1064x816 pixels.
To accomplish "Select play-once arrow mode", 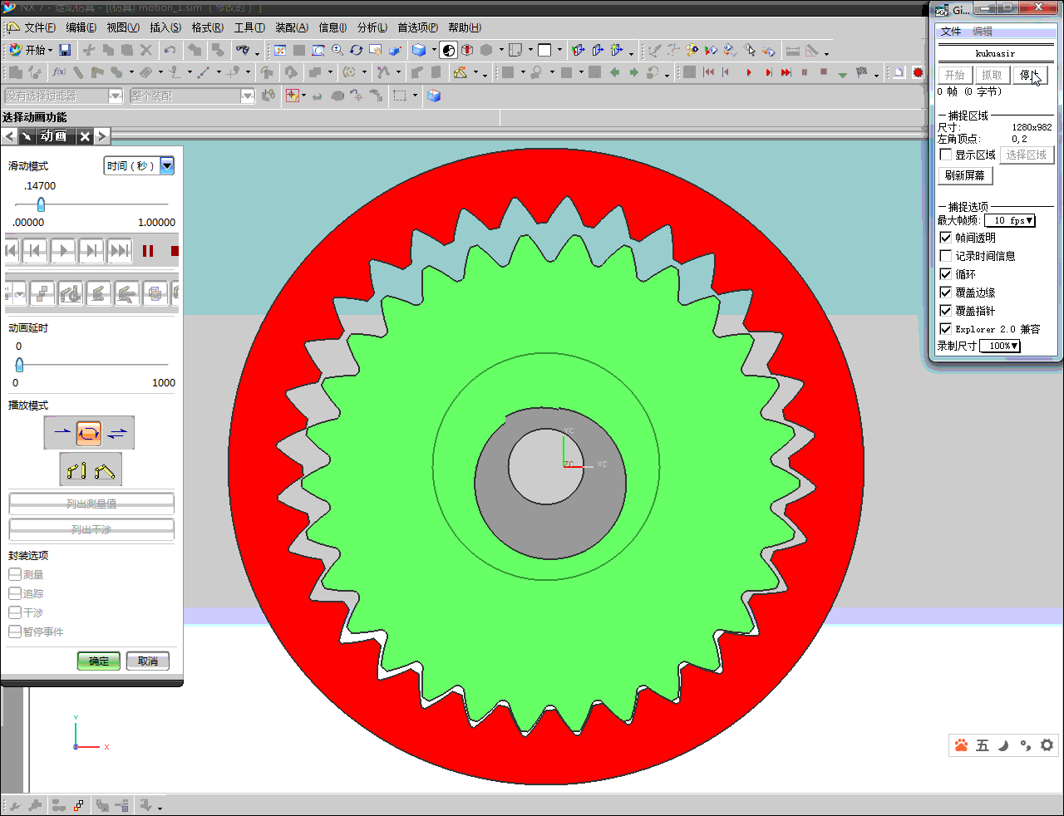I will [x=62, y=432].
